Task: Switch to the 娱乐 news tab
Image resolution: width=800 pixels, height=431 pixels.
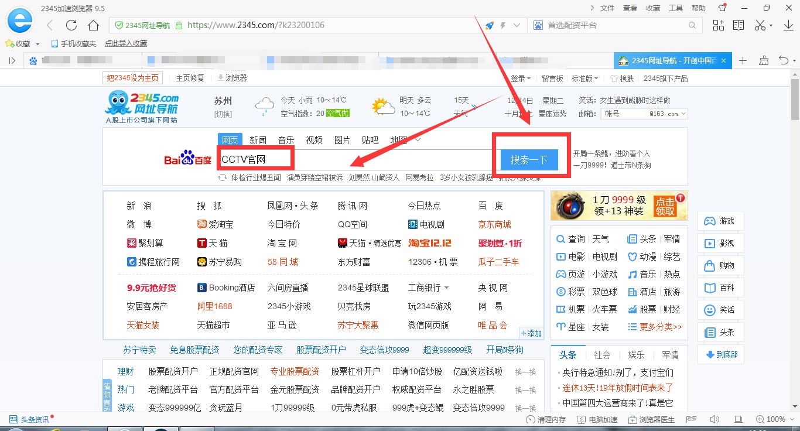Action: (x=636, y=354)
